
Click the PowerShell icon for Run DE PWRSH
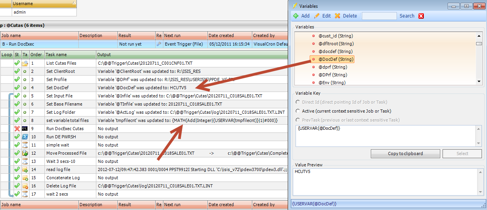pyautogui.click(x=25, y=137)
